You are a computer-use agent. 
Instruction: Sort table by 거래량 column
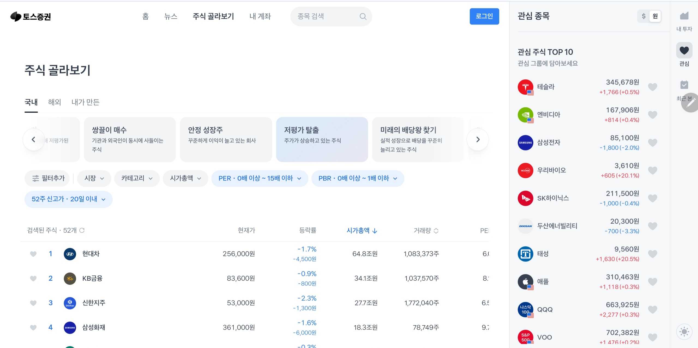(x=426, y=231)
